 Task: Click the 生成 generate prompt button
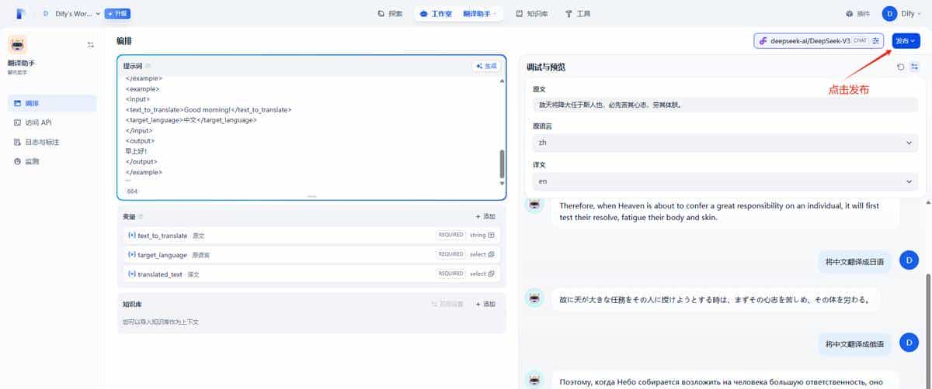click(485, 66)
